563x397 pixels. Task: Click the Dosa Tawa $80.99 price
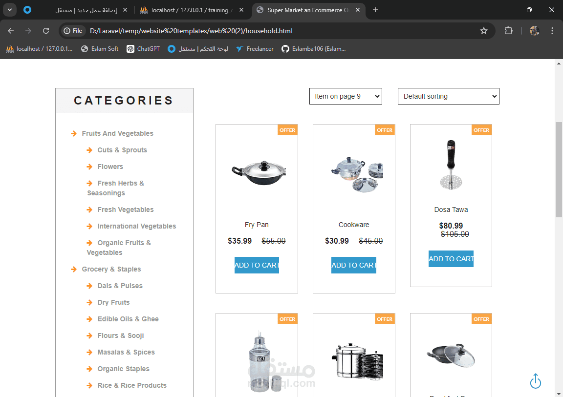[x=451, y=226]
